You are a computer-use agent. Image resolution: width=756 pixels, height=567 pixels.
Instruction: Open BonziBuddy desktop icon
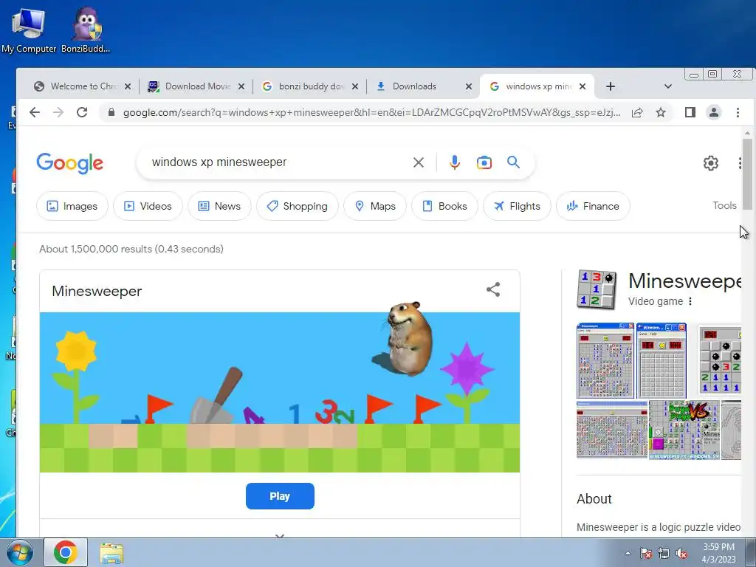pos(86,30)
